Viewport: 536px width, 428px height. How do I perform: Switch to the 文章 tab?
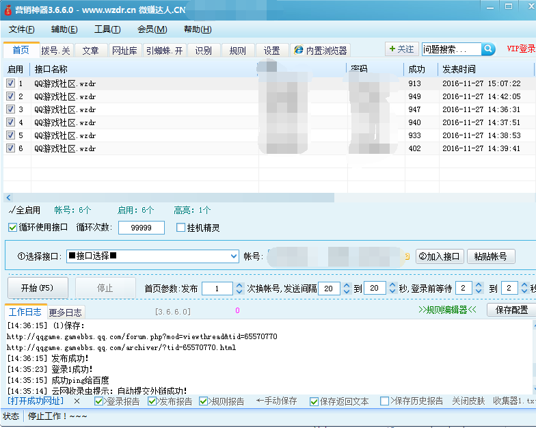click(x=90, y=51)
